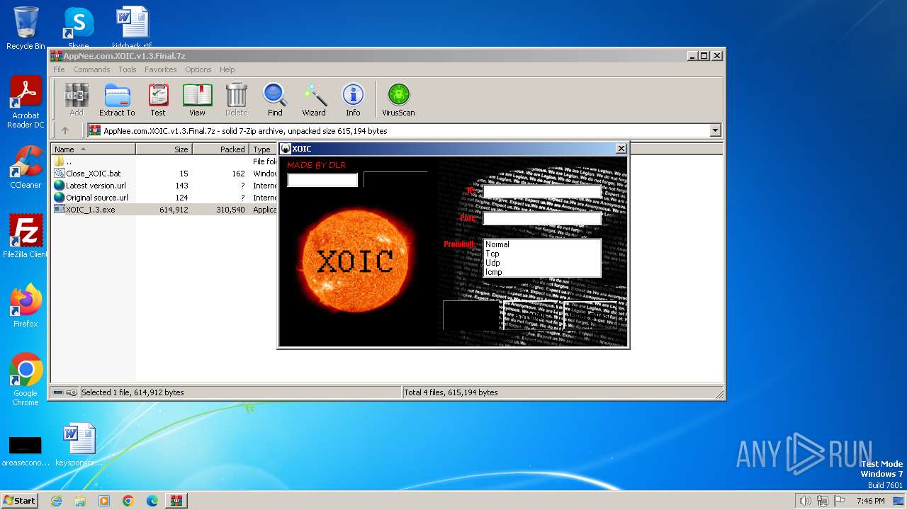Open Windows Media Player taskbar icon

coord(104,501)
